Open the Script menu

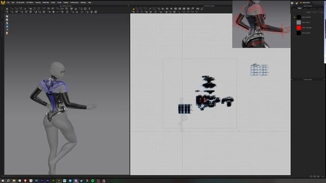(60, 3)
